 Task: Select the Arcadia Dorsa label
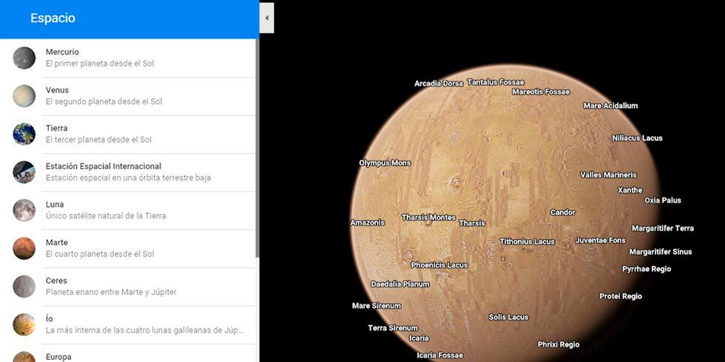(x=438, y=83)
